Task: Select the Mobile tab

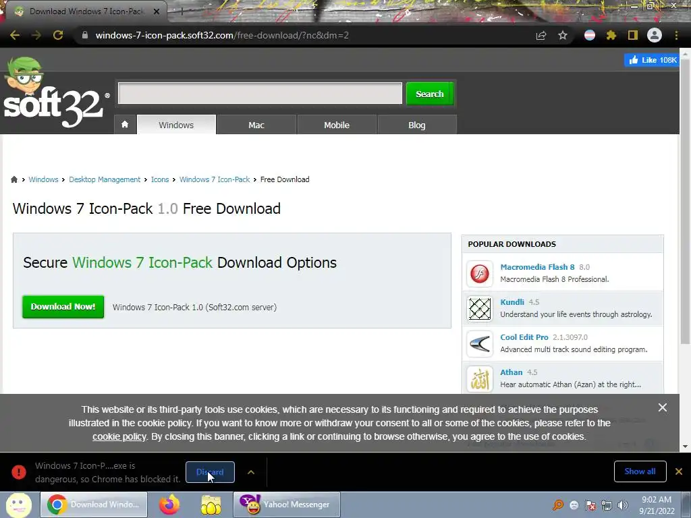Action: (x=337, y=125)
